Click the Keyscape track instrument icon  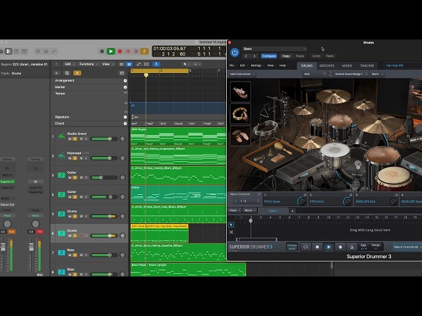pos(61,156)
